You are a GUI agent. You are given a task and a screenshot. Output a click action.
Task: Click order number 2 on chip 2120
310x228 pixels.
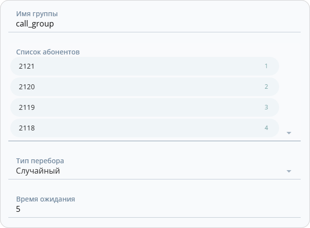pos(266,87)
